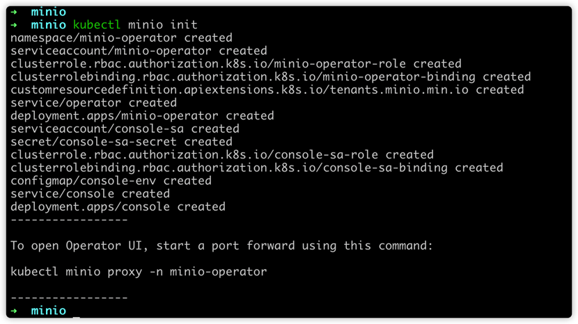Viewport: 578px width, 324px height.
Task: Click 'namespace/minio-operator created' output line
Action: [x=121, y=38]
